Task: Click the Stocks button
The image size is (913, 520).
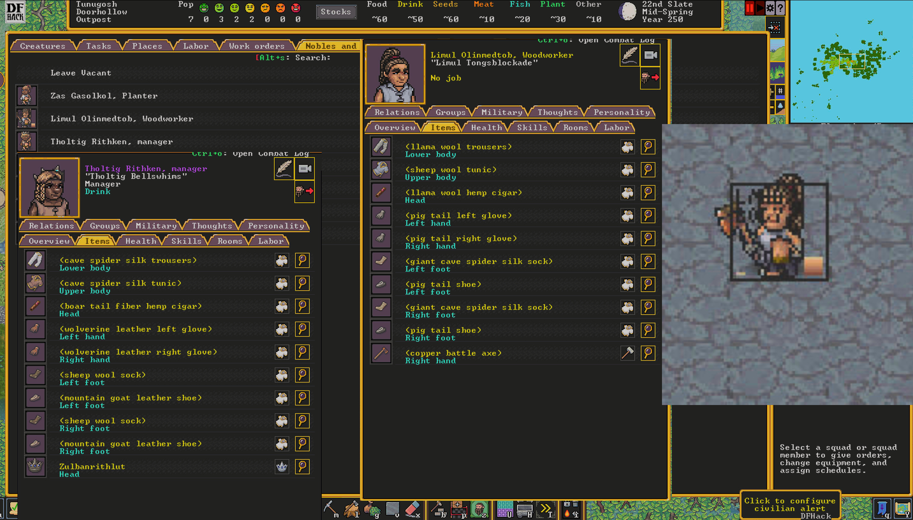Action: pos(336,12)
